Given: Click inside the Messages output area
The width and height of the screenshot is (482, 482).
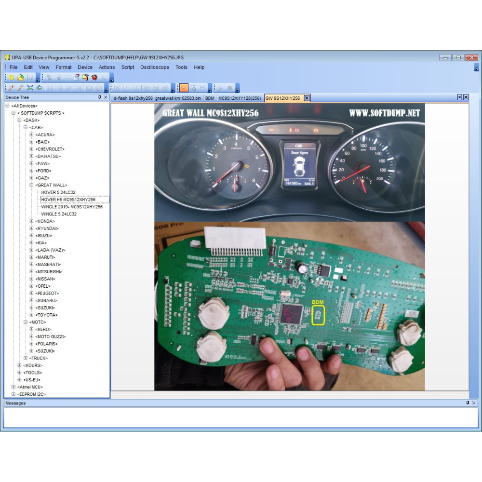Looking at the screenshot, I should click(x=241, y=417).
